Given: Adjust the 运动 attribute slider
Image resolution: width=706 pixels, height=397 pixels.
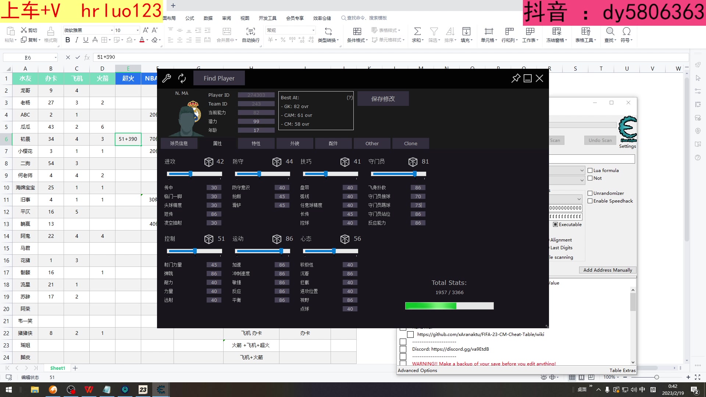Looking at the screenshot, I should click(263, 251).
